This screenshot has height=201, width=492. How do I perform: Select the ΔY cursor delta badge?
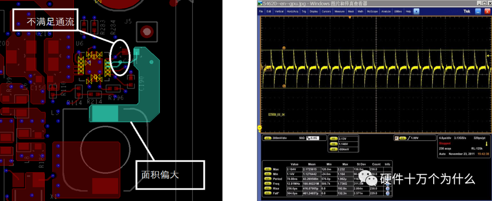tap(333, 149)
